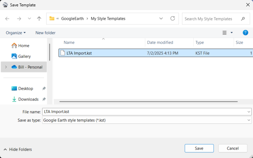Viewport: 253px width, 158px height.
Task: Unpin Downloads from quick access
Action: pos(44,99)
